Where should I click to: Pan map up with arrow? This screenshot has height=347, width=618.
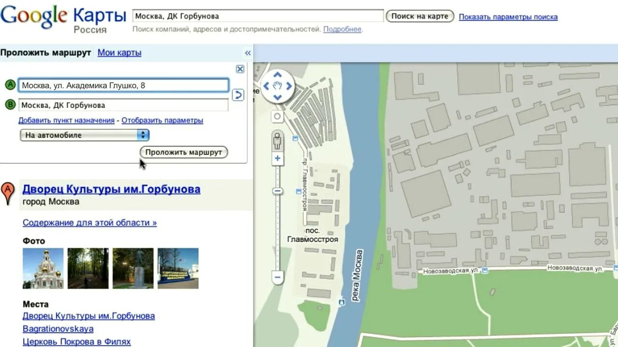[x=277, y=75]
